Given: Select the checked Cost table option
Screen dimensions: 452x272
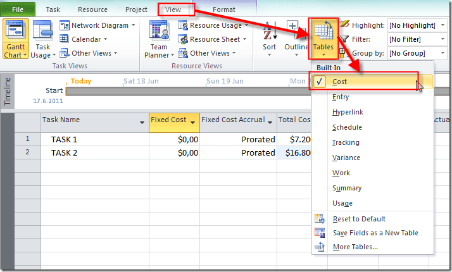Looking at the screenshot, I should tap(339, 82).
